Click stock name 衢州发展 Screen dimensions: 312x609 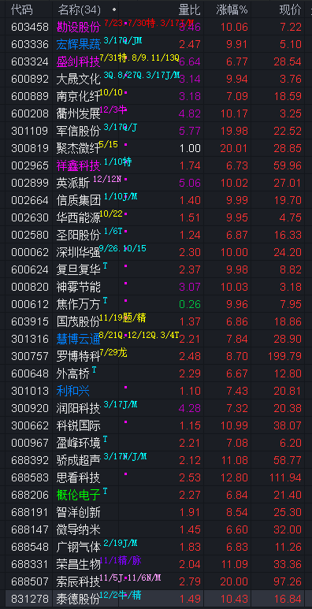(x=79, y=113)
